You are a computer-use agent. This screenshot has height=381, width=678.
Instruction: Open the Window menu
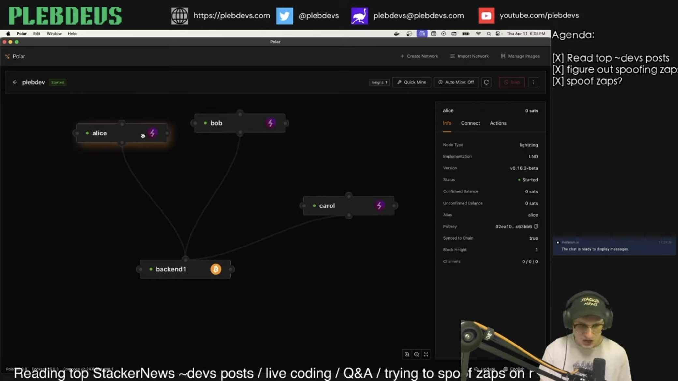point(54,34)
